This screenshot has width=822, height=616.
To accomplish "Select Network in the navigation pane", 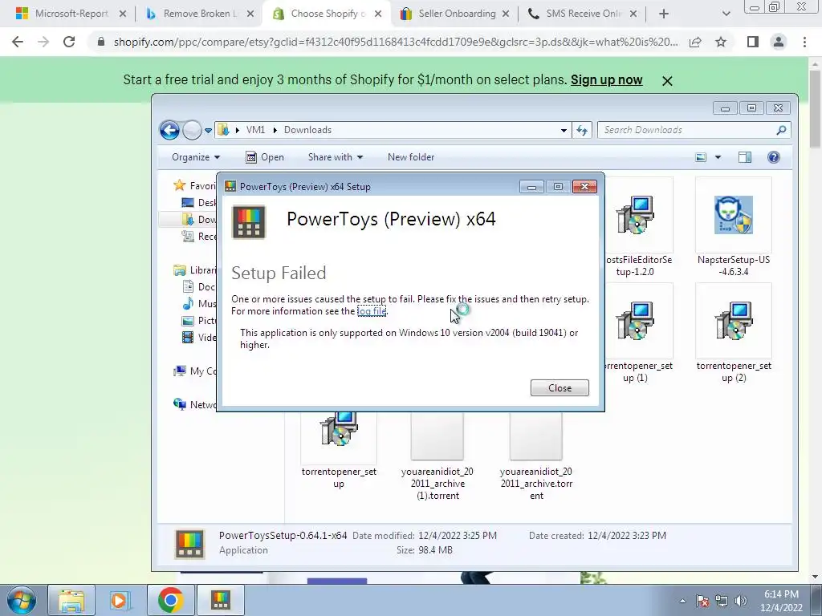I will coord(194,404).
